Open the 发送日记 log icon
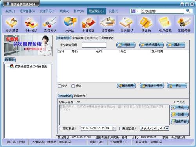 tap(127, 24)
